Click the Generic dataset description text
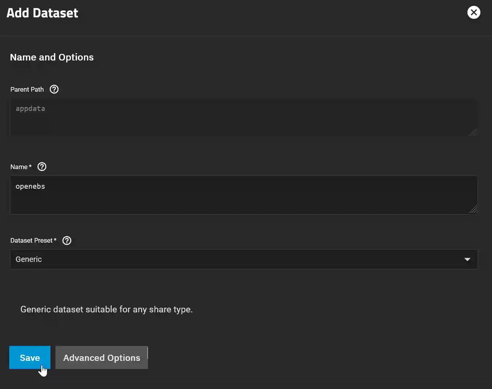 pos(106,309)
